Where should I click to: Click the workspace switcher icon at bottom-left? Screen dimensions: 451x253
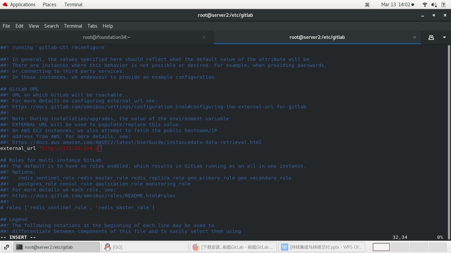7,247
